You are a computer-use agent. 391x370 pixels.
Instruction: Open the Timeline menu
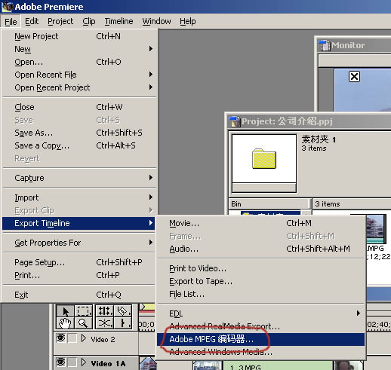pyautogui.click(x=119, y=21)
